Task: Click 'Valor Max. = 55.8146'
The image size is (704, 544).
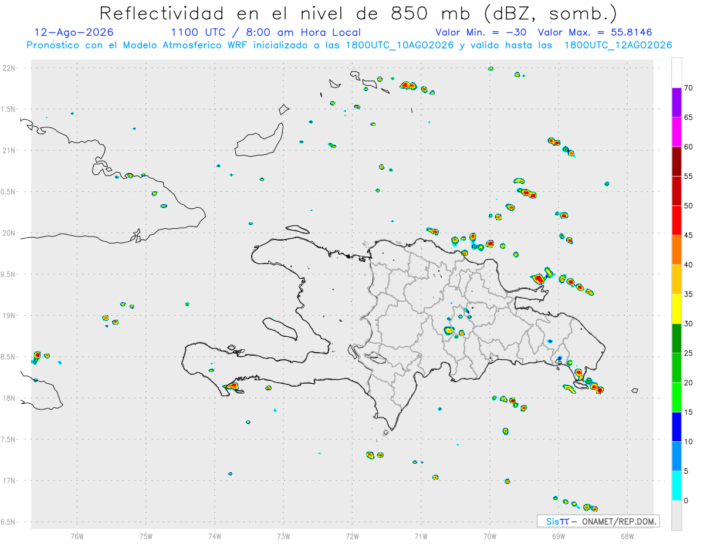Action: click(x=595, y=32)
